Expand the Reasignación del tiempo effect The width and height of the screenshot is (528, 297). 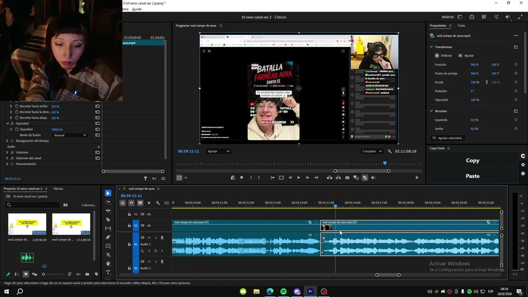click(x=7, y=141)
